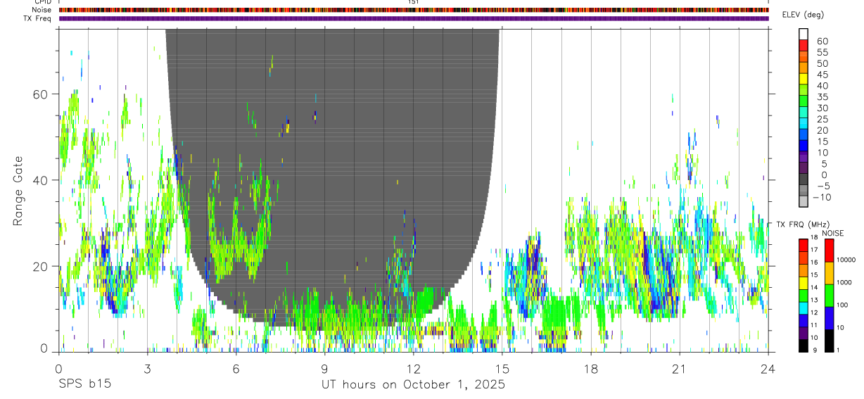864x399 pixels.
Task: Click the x-axis tick label "6"
Action: (236, 369)
